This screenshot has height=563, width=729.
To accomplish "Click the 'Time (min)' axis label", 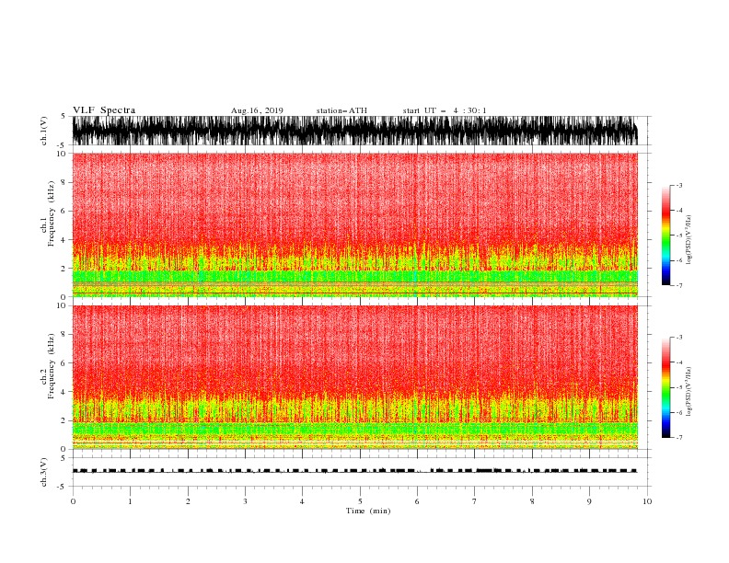I will [x=368, y=511].
